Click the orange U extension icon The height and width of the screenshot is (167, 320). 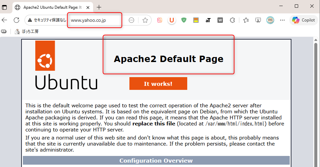point(172,20)
